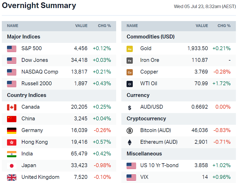Sort left table by CHG % header
This screenshot has height=183, width=238.
[x=104, y=26]
